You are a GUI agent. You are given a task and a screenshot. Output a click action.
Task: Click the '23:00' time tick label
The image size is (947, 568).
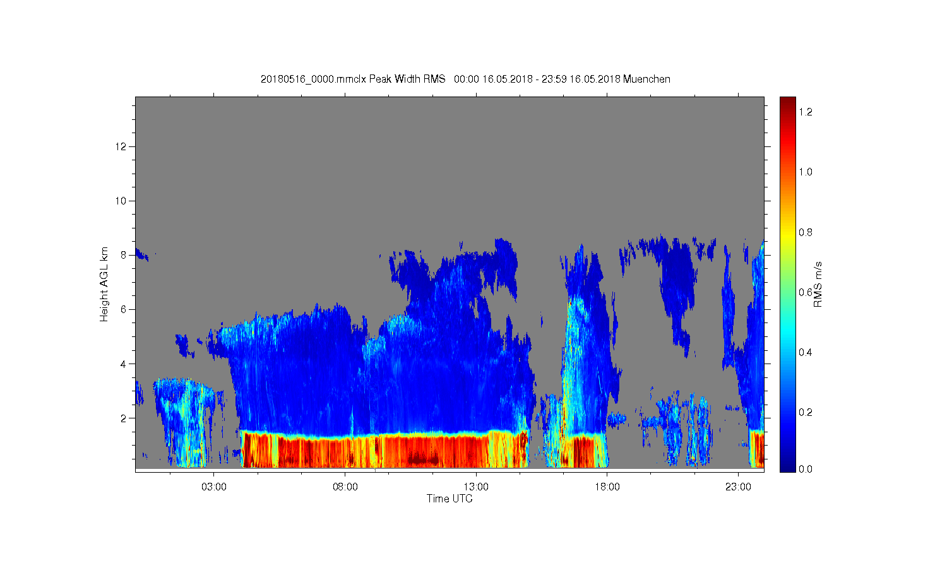[738, 487]
